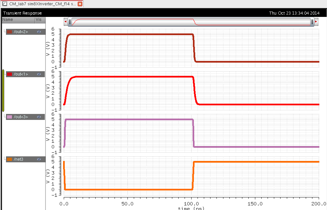Click the V (V) axis label of /out<2> plot
Screen dimensions: 327x210
click(48, 48)
